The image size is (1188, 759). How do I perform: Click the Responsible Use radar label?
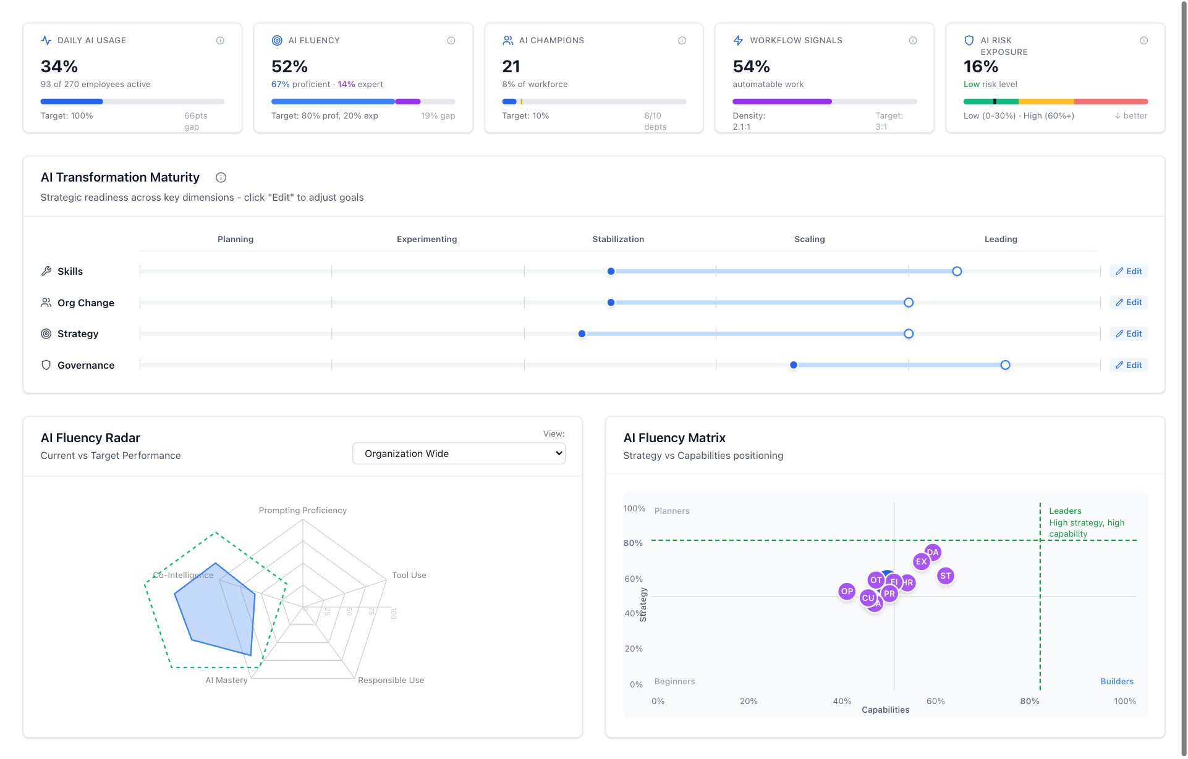[391, 681]
